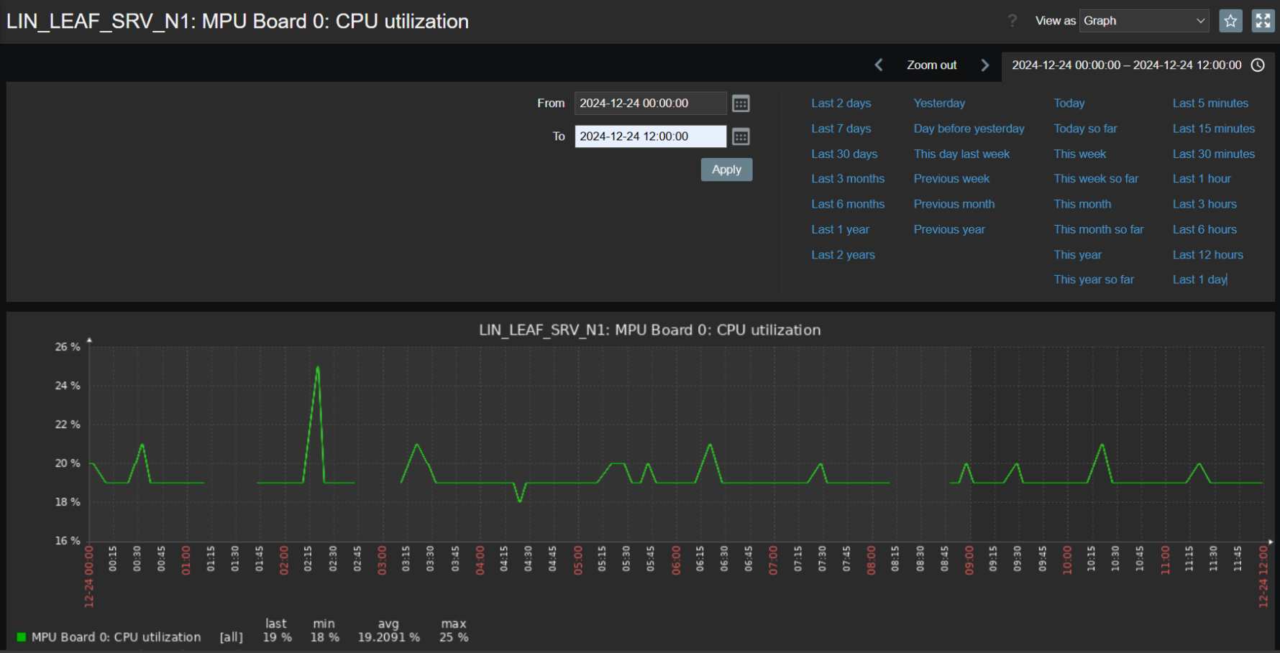This screenshot has width=1280, height=653.
Task: Click the help question mark icon
Action: point(1012,21)
